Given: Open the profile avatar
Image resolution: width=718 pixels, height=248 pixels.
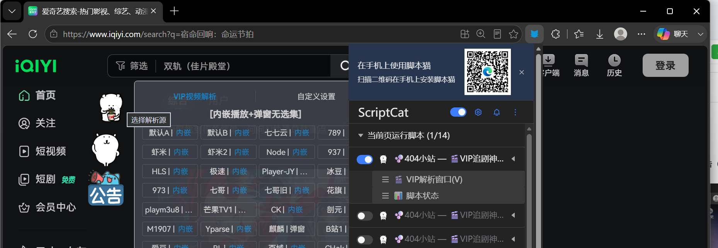Looking at the screenshot, I should (621, 34).
